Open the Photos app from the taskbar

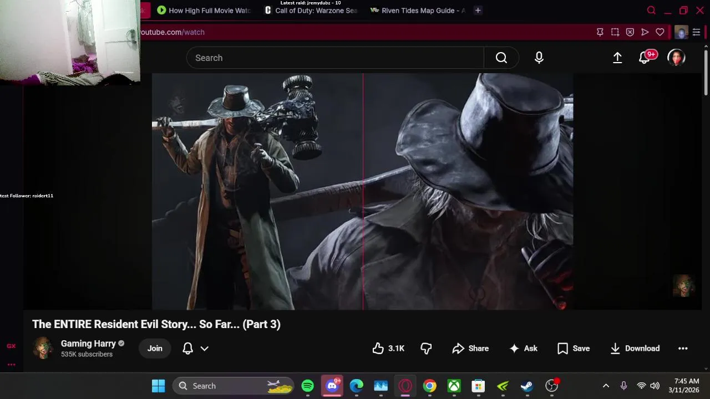pos(381,386)
